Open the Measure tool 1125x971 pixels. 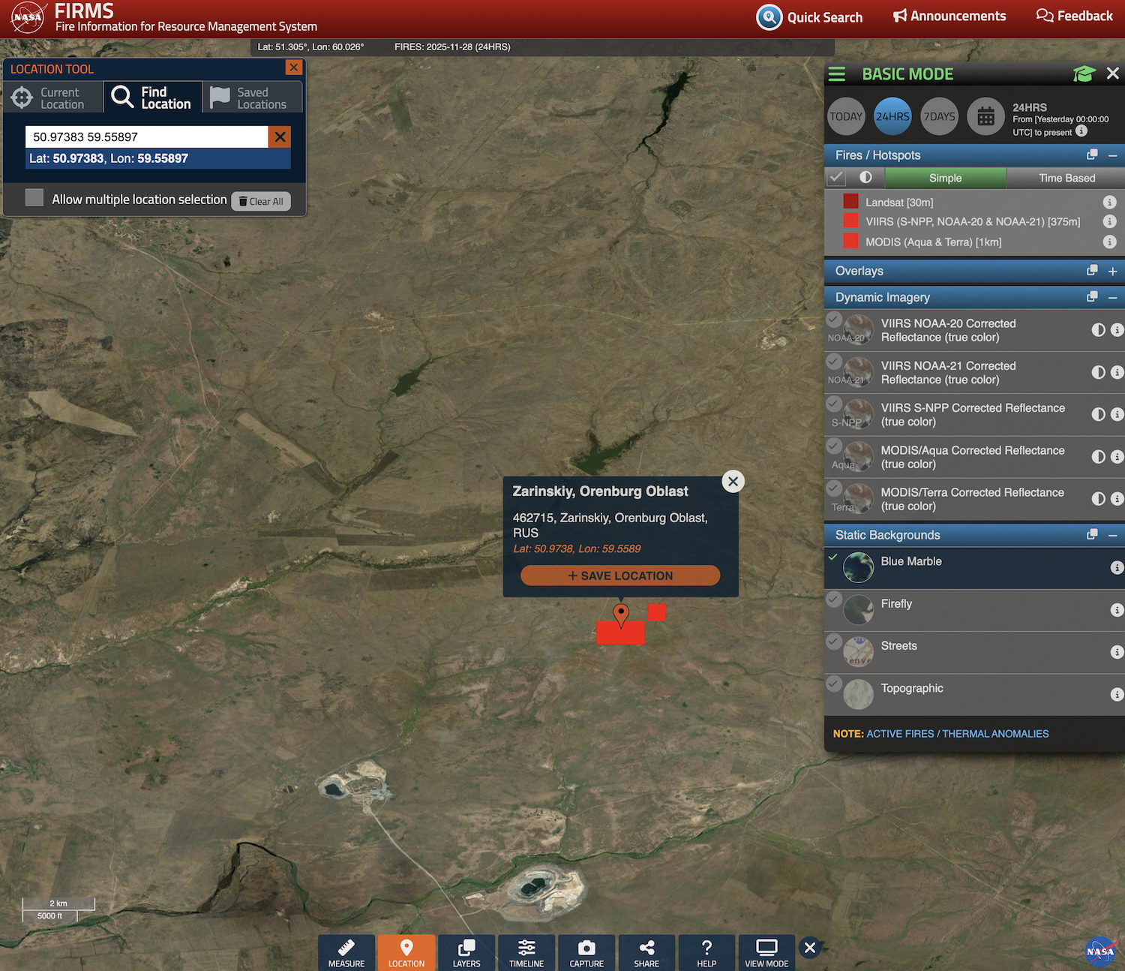point(346,952)
